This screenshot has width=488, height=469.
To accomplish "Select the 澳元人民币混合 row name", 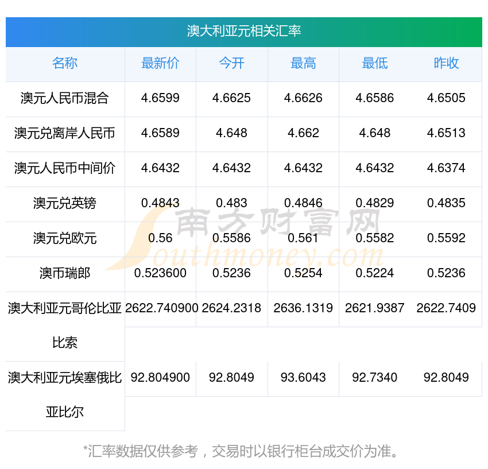I will (x=65, y=98).
